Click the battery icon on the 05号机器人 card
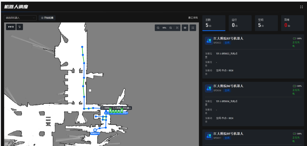Viewport: 307px width, 146px height. coord(294,134)
